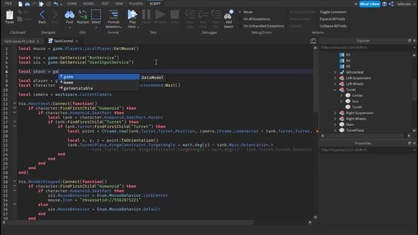Expand the Gun part node
Viewport: 418px width, 235px height.
click(341, 101)
